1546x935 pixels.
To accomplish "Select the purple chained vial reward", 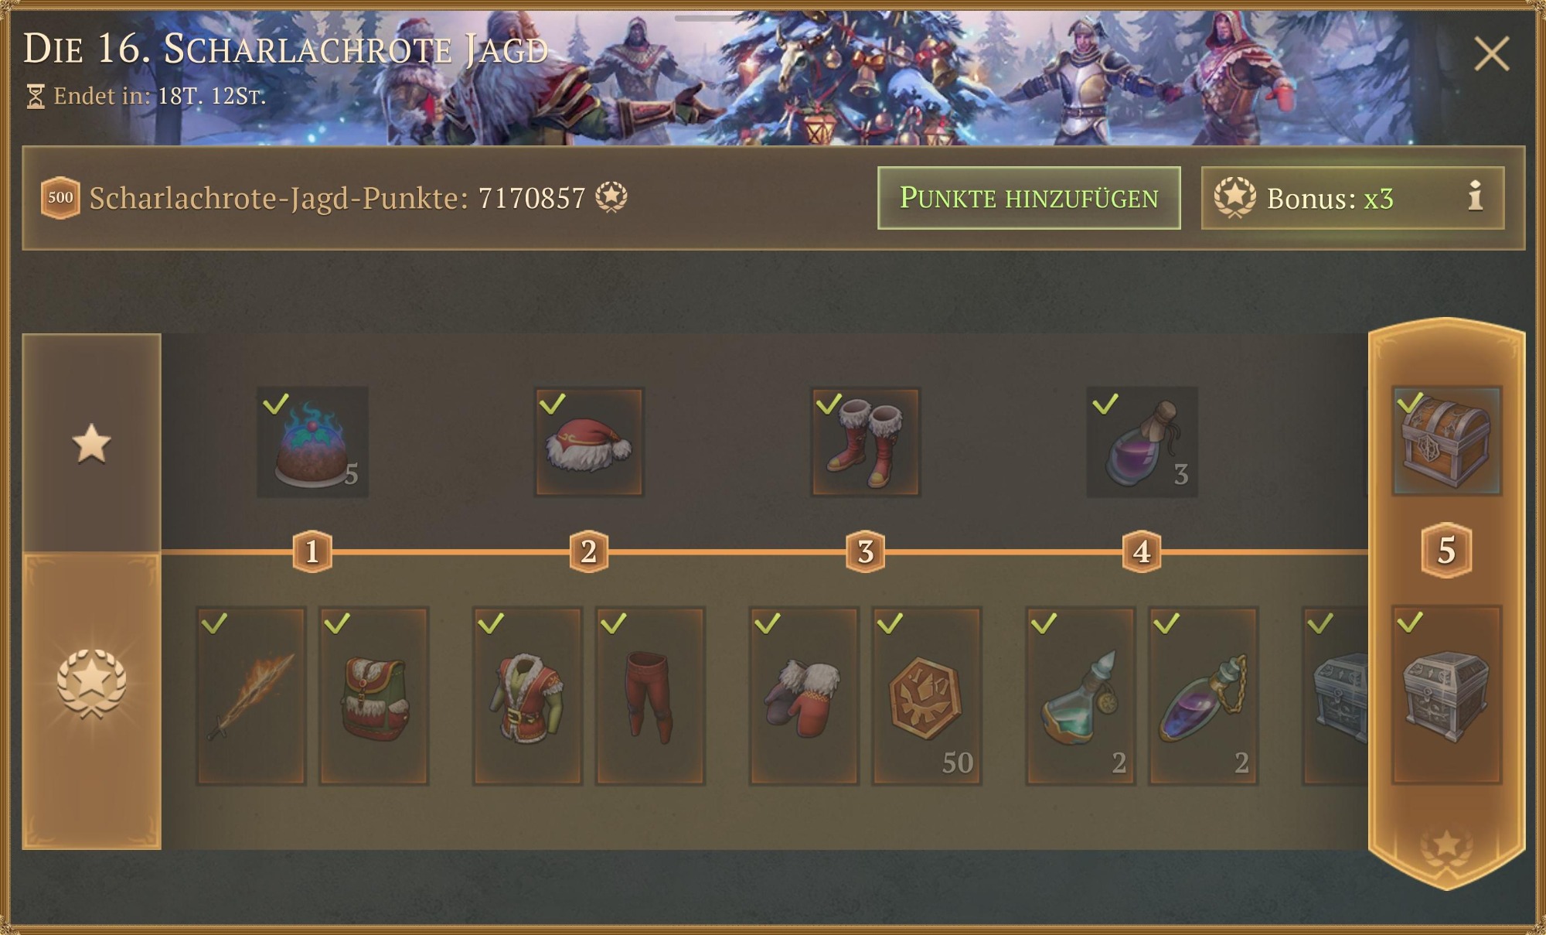I will tap(1204, 696).
